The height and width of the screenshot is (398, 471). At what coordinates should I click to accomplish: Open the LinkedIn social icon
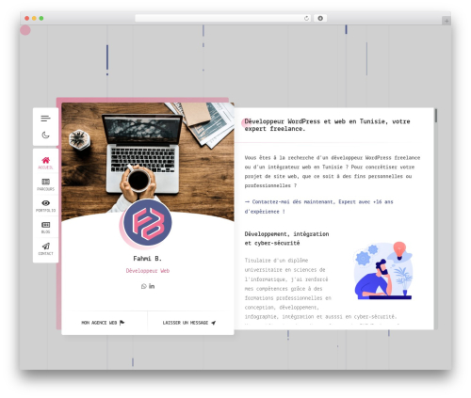pos(152,286)
